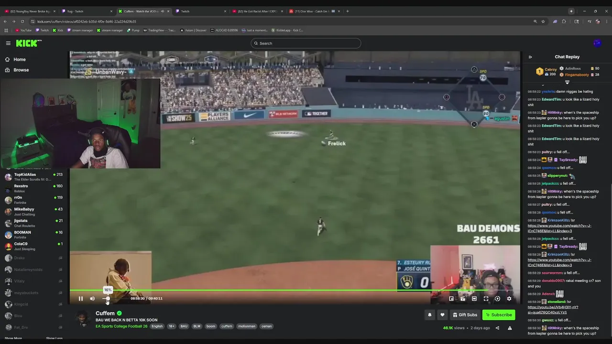
Task: Switch to Dior Woo - Catch Em tab
Action: pos(314,11)
